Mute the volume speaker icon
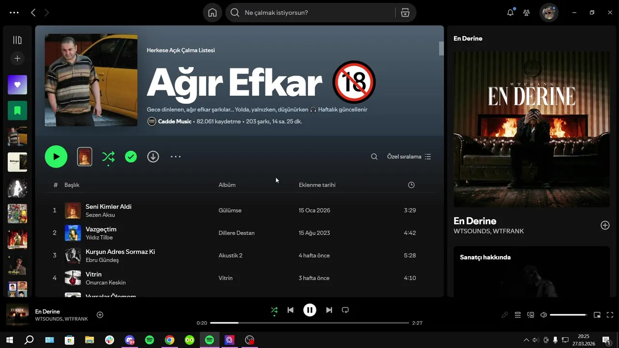Viewport: 619px width, 348px height. [x=544, y=315]
